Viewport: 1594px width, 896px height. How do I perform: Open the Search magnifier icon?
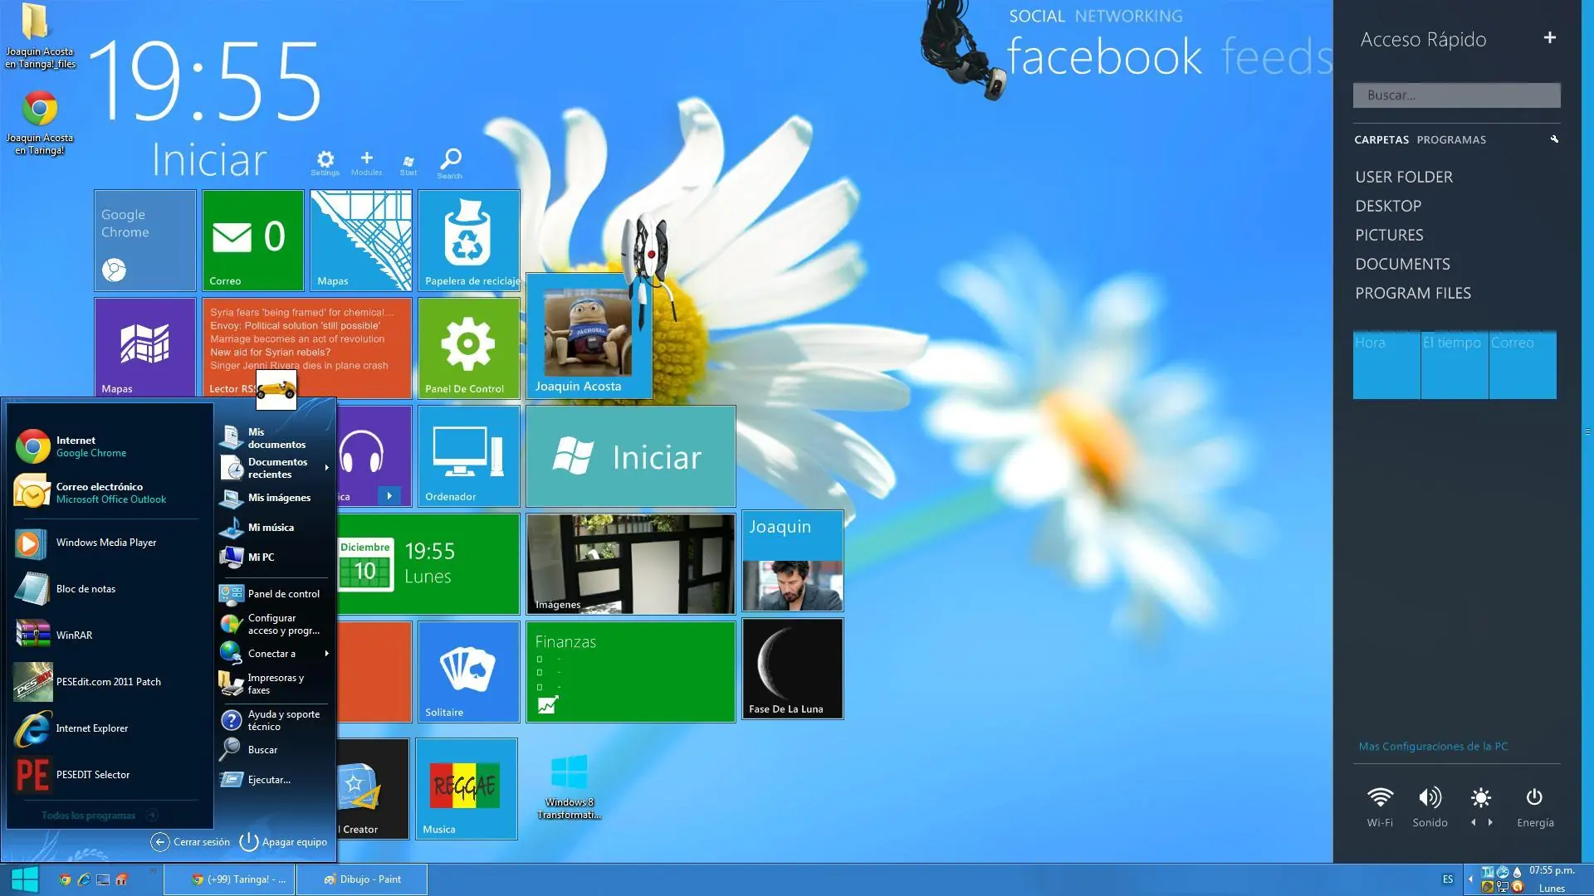pyautogui.click(x=450, y=163)
